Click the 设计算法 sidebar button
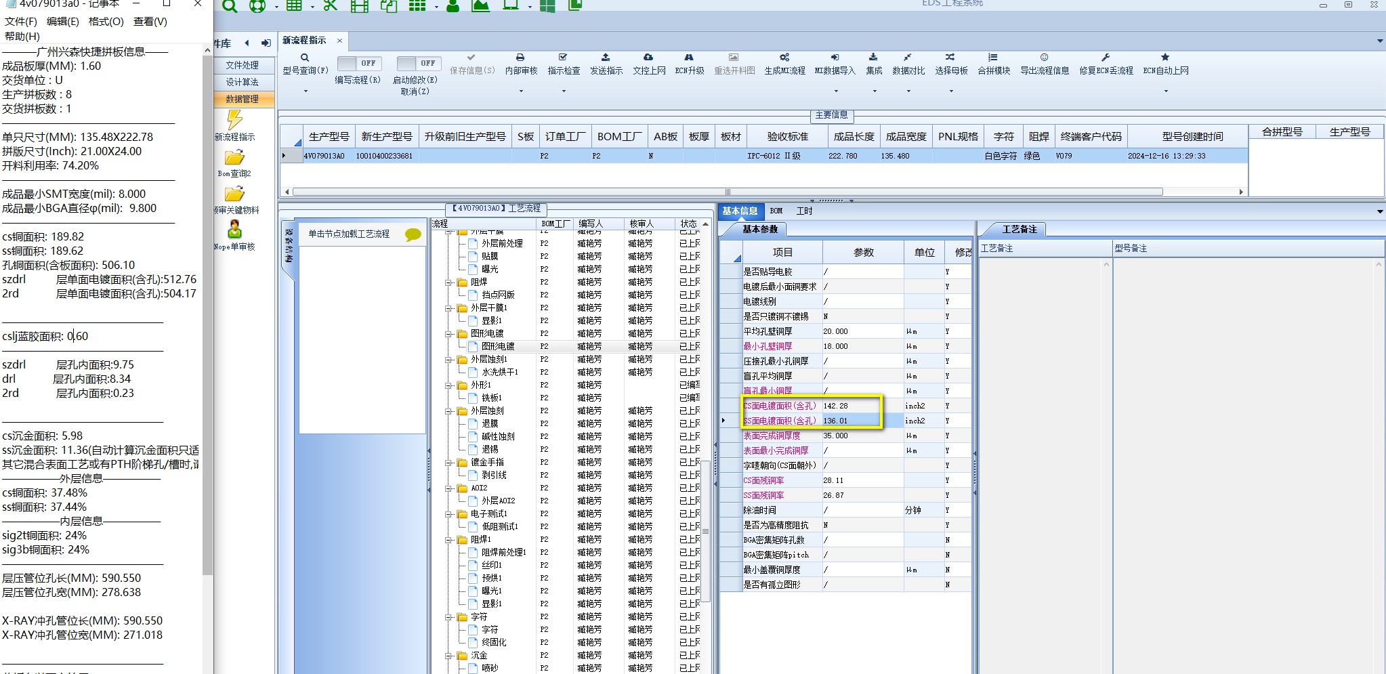 (243, 82)
